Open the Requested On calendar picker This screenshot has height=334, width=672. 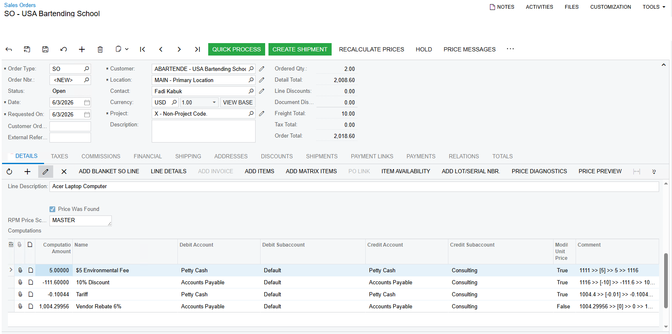87,114
